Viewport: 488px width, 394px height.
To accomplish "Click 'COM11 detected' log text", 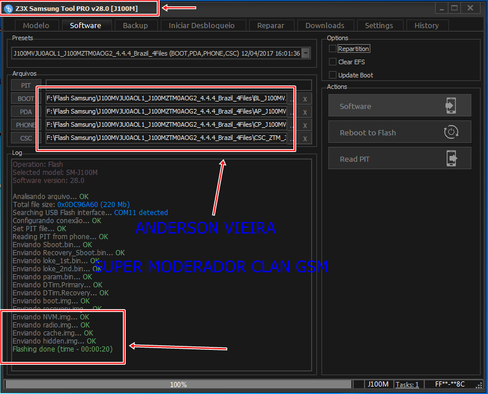I will [141, 213].
